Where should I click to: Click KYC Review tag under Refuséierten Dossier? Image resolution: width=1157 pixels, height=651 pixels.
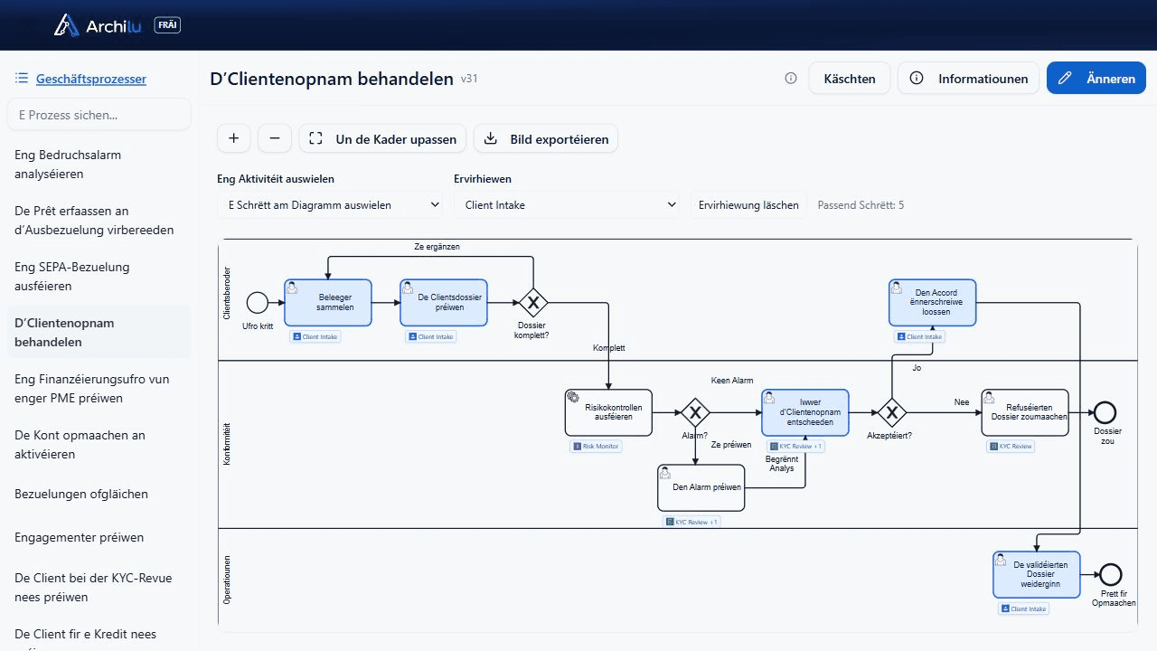pos(1011,447)
